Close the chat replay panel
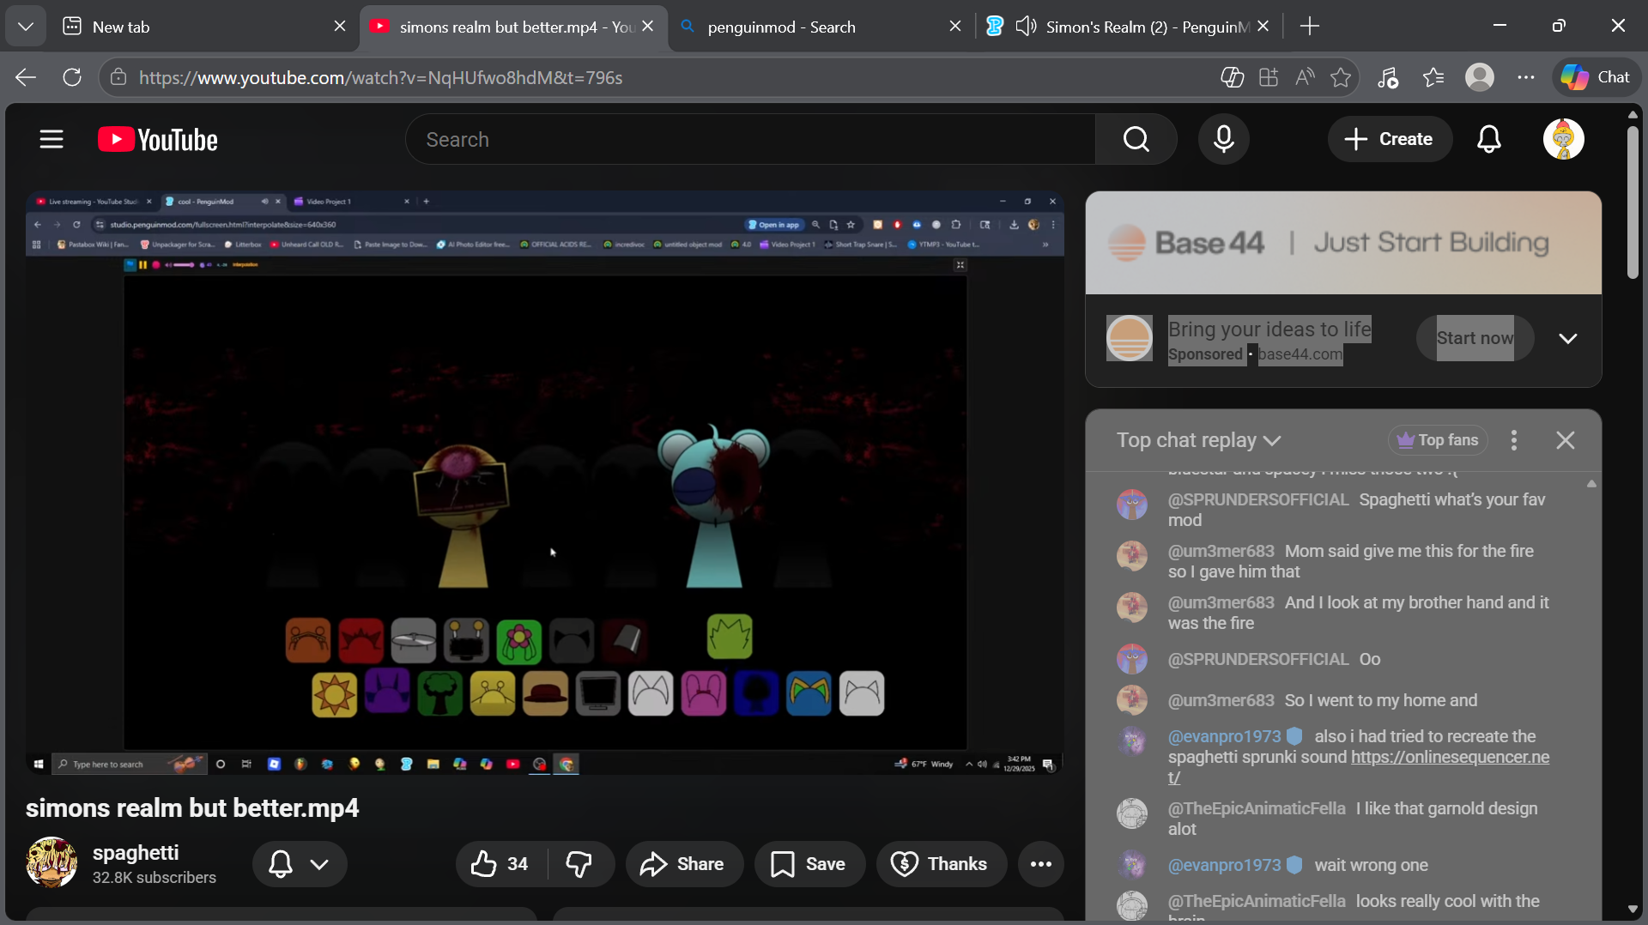 point(1566,440)
